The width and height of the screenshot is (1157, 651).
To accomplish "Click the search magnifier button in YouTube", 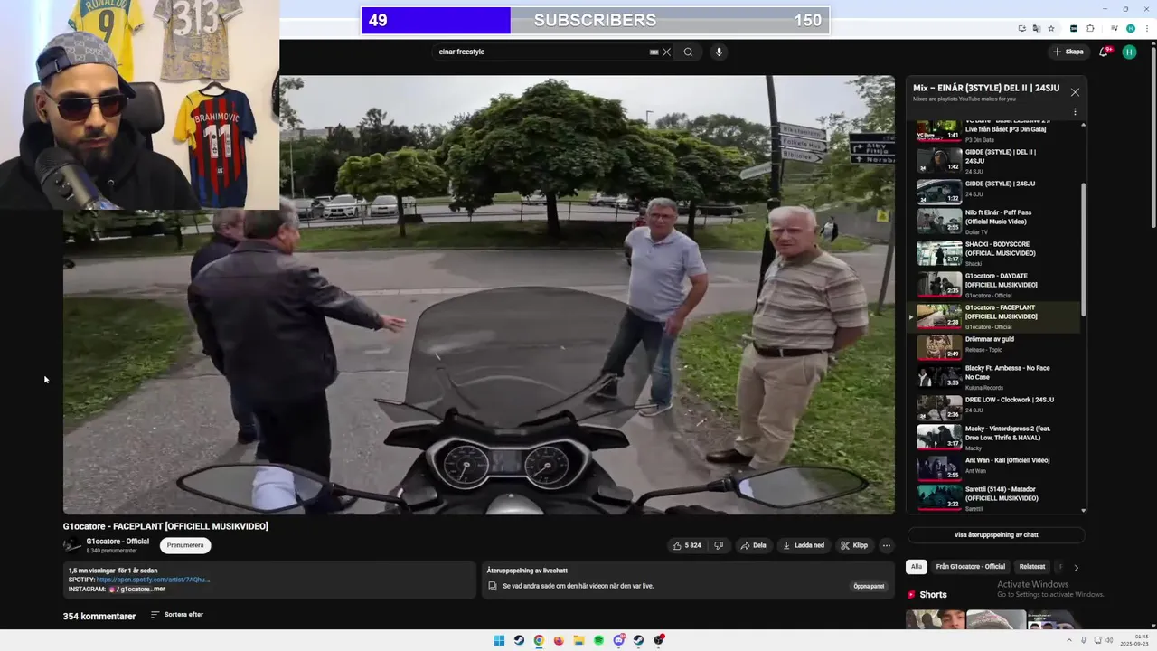I will point(688,52).
